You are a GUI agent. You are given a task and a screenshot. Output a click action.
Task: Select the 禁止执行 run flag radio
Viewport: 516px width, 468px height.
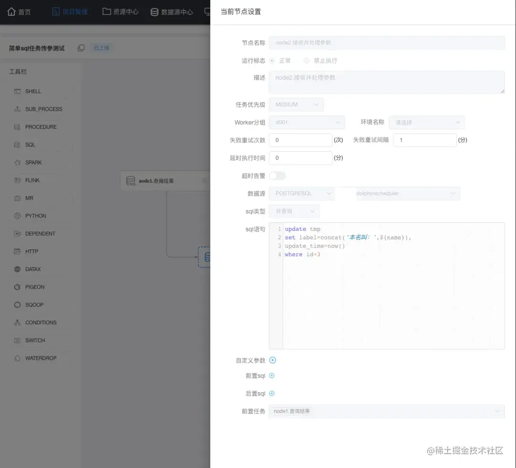tap(306, 61)
